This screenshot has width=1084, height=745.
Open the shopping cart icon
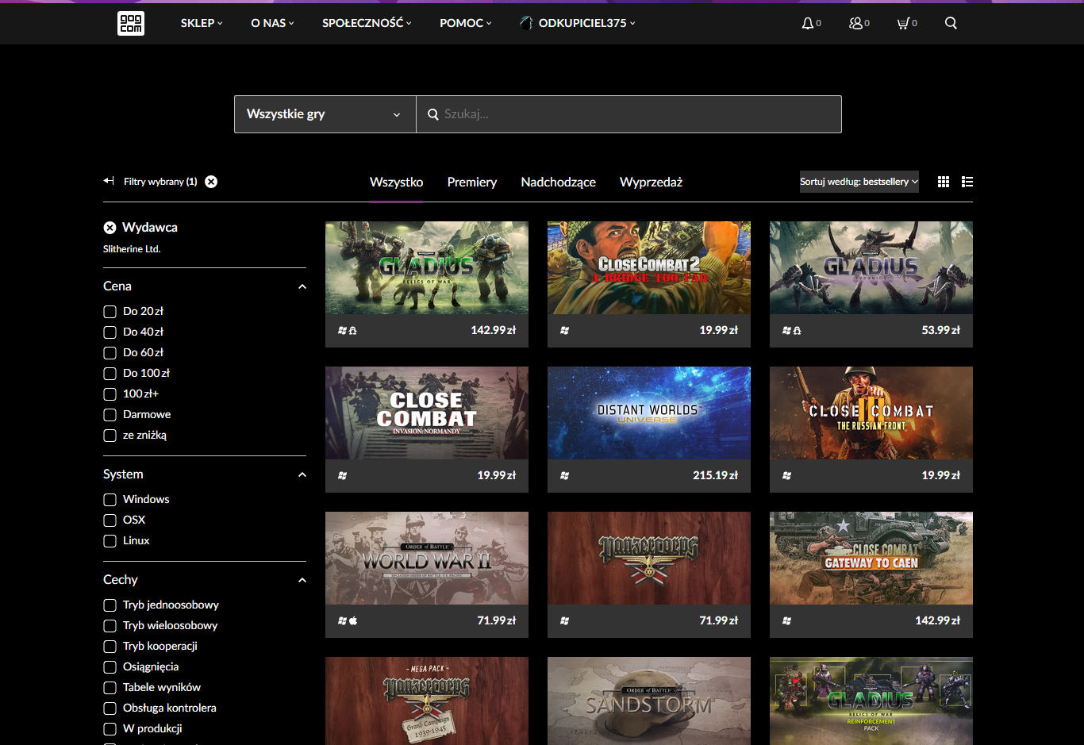(903, 23)
